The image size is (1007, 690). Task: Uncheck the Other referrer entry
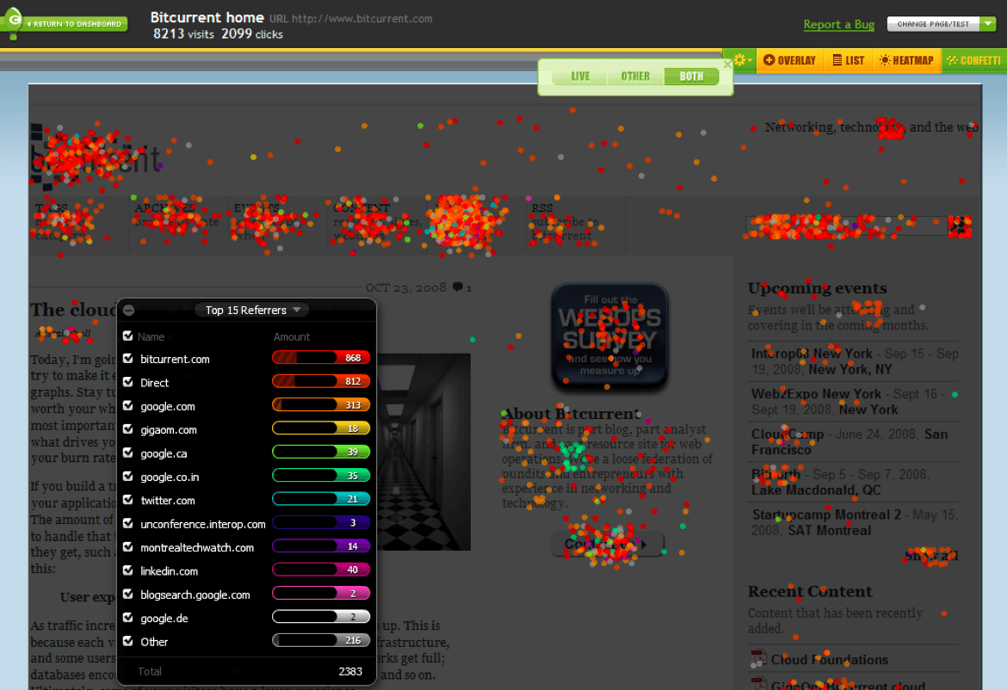[127, 641]
